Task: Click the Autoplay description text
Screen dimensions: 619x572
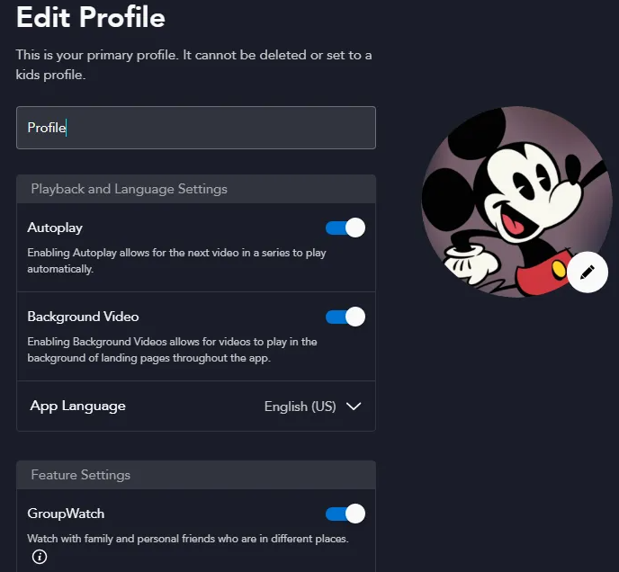Action: [176, 261]
